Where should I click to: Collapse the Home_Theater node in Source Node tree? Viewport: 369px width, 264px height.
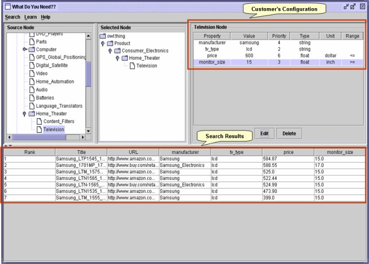tap(24, 114)
